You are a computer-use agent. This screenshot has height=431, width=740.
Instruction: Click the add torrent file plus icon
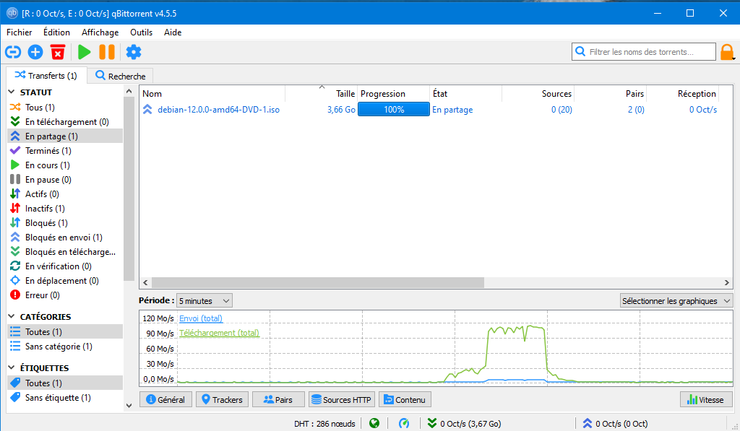pos(35,52)
